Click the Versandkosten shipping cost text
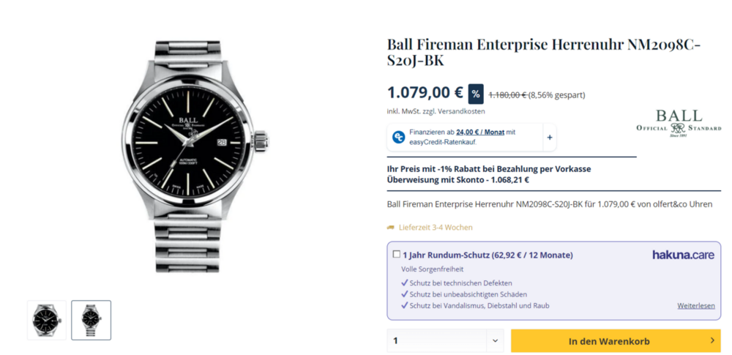Screen dimensions: 732x355 click(462, 111)
